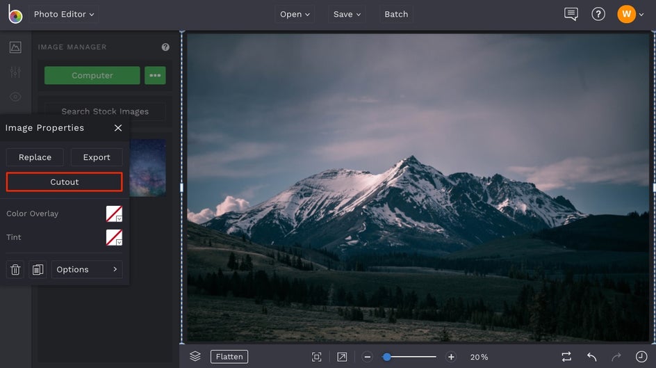Click the Search Stock Images field
Screen dimensions: 656x368
(x=105, y=111)
